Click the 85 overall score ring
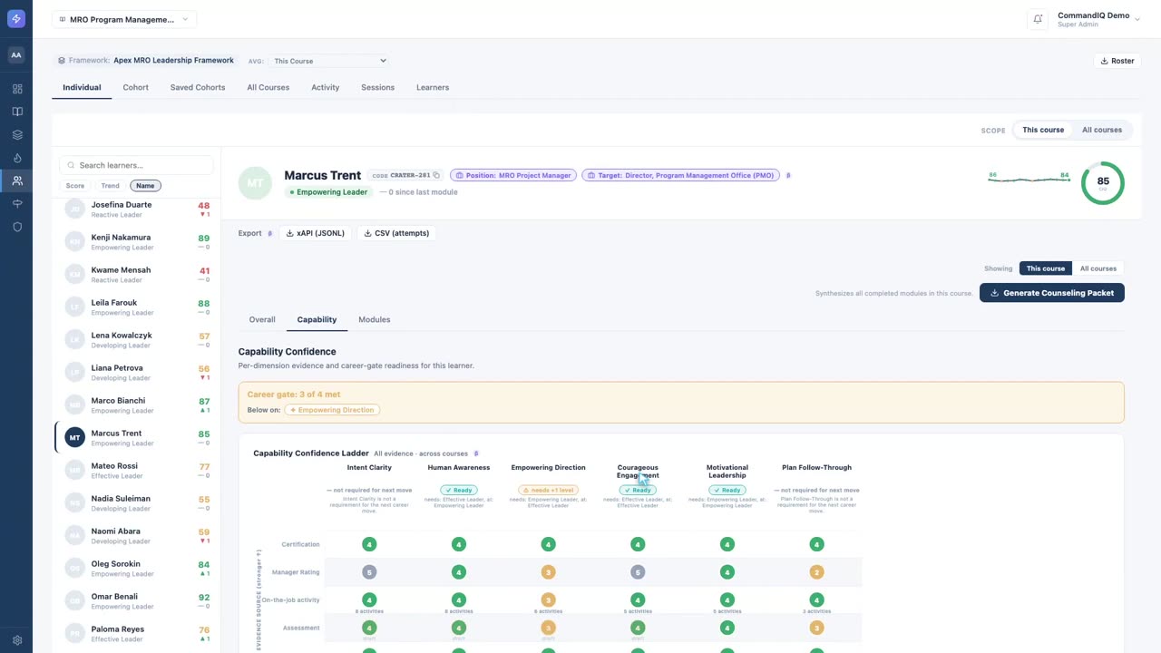 (x=1103, y=182)
